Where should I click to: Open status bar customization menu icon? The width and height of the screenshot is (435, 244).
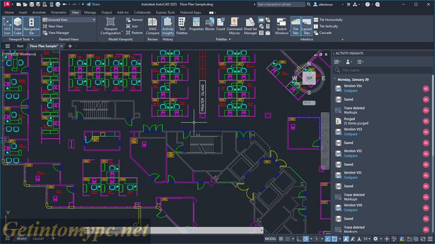click(x=430, y=239)
